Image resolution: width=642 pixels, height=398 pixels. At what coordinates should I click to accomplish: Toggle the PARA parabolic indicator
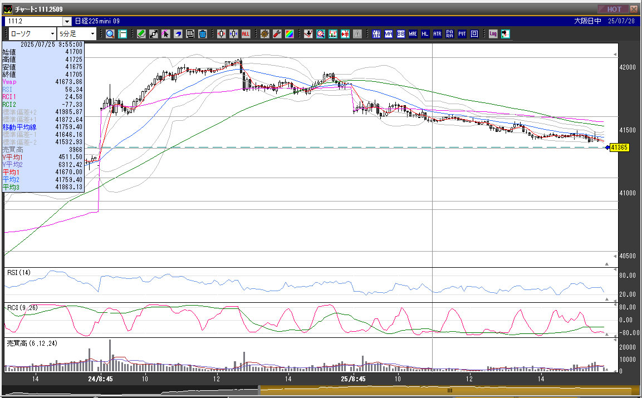pyautogui.click(x=449, y=34)
